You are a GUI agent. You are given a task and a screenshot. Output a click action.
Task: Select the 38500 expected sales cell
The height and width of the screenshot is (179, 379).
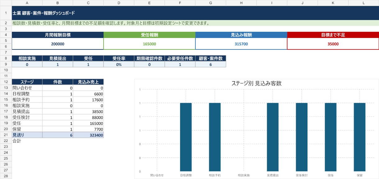point(88,112)
